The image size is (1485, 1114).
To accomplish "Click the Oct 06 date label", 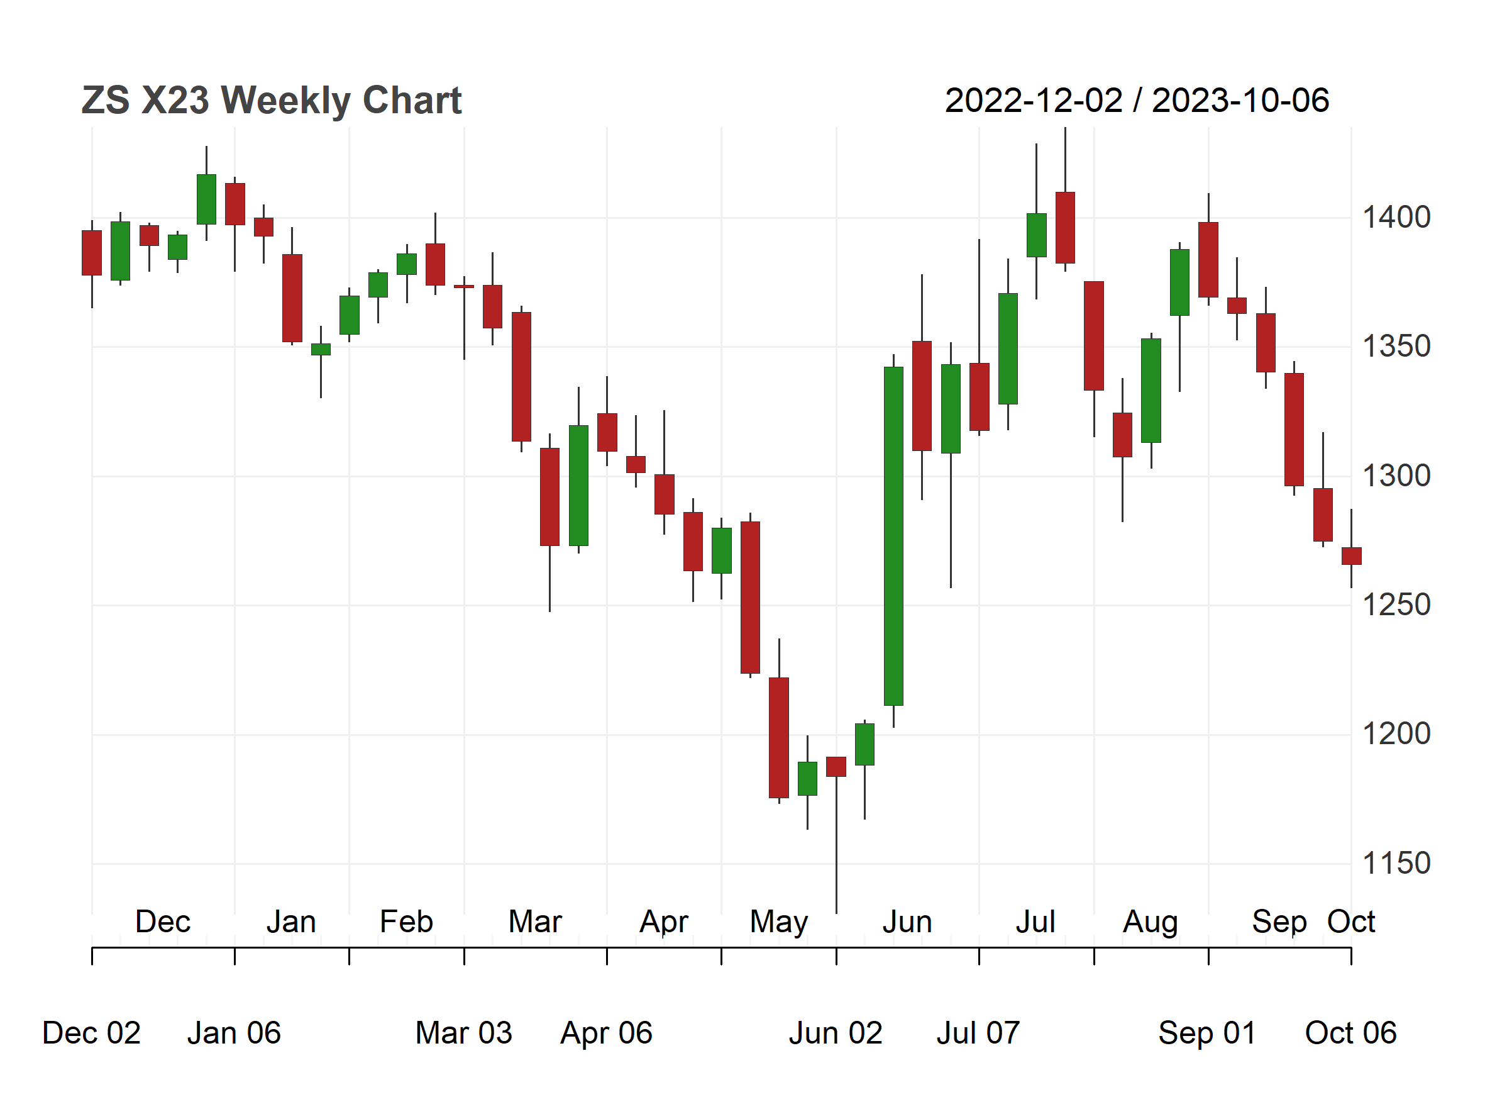I will click(x=1350, y=1033).
